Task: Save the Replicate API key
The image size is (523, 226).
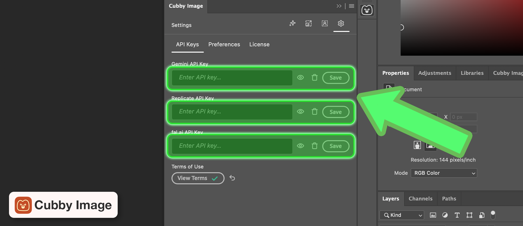Action: pos(336,112)
